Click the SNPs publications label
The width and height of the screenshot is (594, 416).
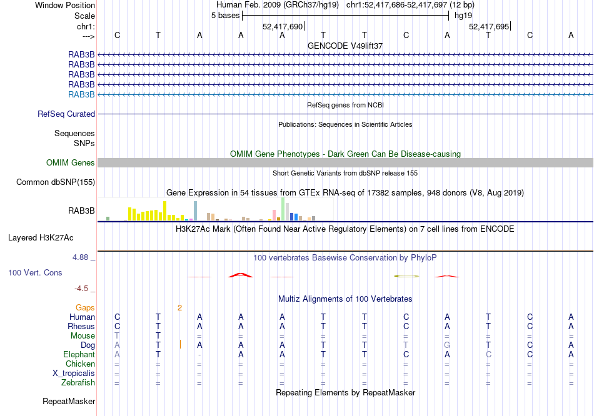coord(84,144)
